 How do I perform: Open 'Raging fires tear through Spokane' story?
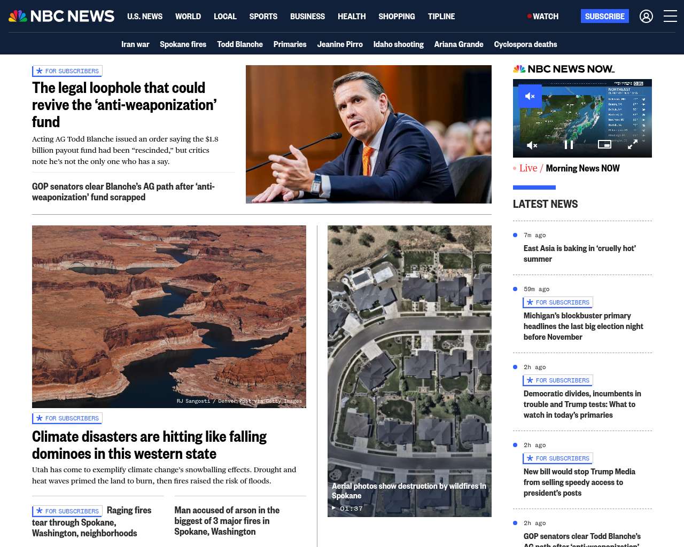point(92,522)
